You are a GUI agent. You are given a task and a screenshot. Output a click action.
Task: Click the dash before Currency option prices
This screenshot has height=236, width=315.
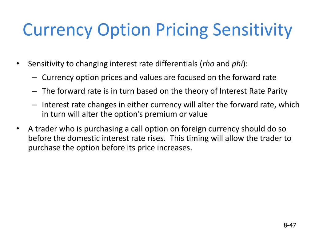34,78
